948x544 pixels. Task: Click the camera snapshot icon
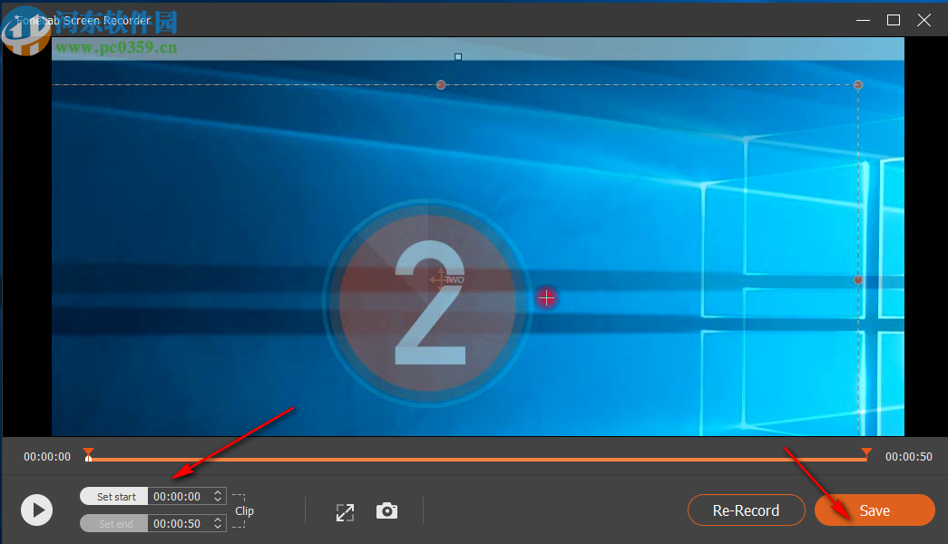click(386, 510)
